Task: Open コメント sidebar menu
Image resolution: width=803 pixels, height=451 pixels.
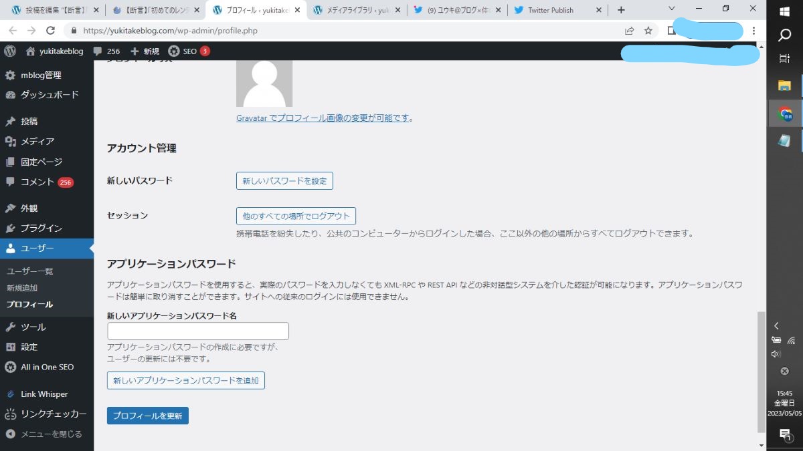Action: (47, 182)
